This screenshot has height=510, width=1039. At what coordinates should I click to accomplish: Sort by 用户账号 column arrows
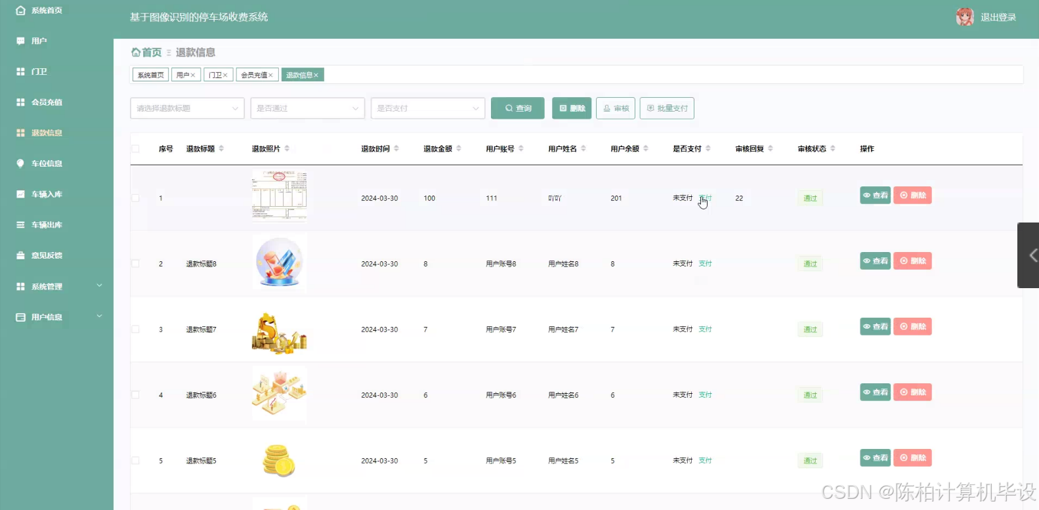click(521, 148)
